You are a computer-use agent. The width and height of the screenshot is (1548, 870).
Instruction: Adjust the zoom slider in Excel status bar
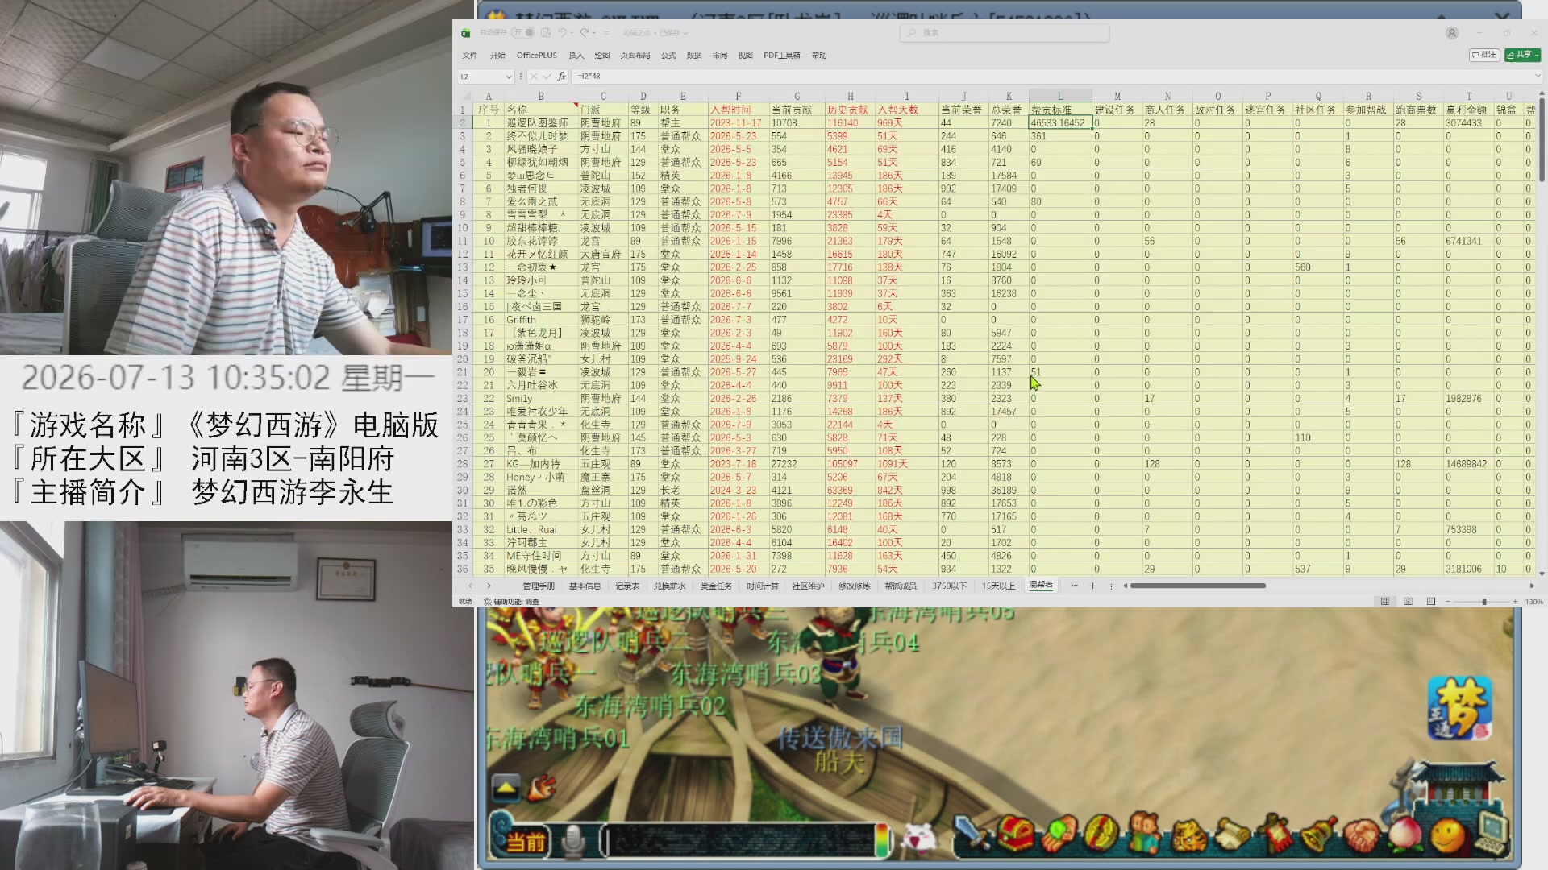coord(1483,602)
